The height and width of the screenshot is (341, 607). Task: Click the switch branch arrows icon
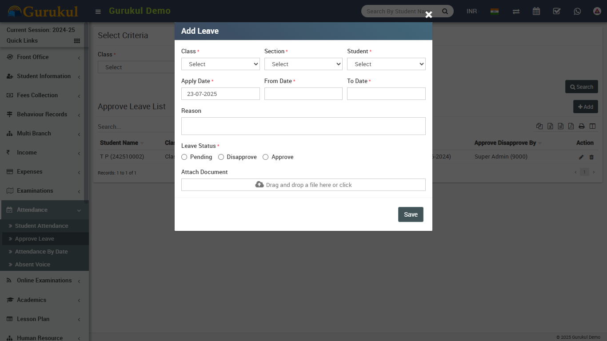[x=516, y=11]
